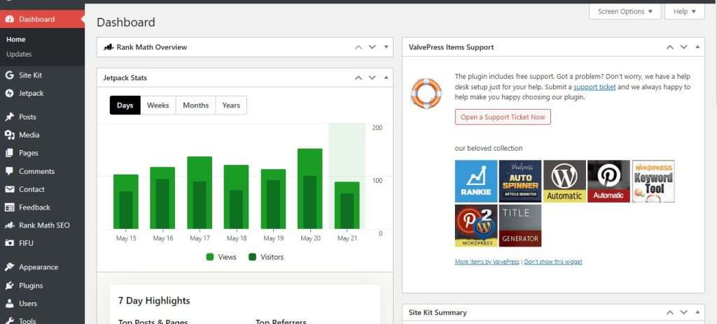Viewport: 717px width, 324px height.
Task: Click the Rank Math Overview widget logo icon
Action: pyautogui.click(x=109, y=47)
